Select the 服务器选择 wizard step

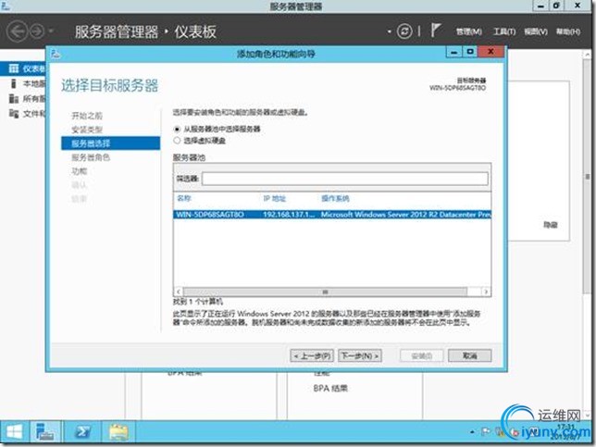(x=111, y=143)
